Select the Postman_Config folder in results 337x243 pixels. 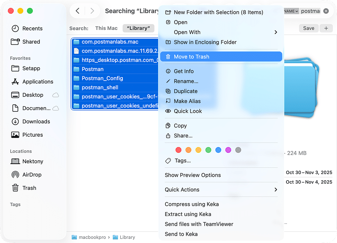[102, 78]
